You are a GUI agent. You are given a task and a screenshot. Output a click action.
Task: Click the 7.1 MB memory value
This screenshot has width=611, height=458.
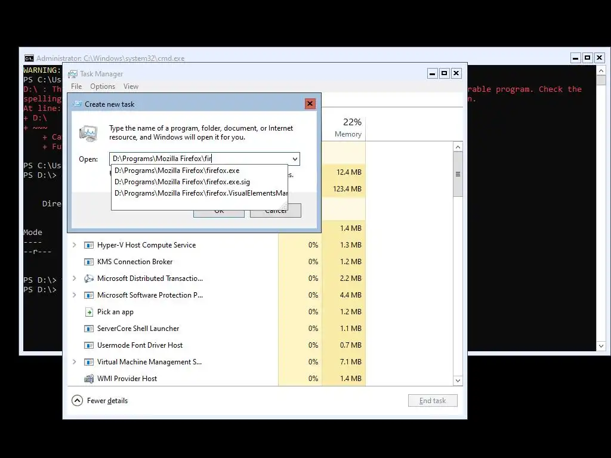click(x=351, y=362)
